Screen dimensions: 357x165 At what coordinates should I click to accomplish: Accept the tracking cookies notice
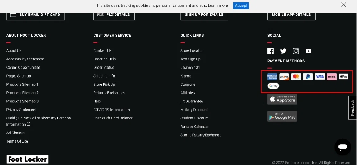click(241, 6)
